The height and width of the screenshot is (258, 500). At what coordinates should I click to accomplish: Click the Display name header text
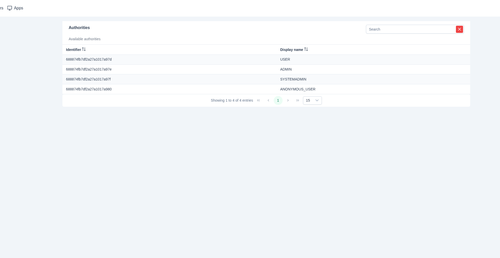click(x=292, y=50)
